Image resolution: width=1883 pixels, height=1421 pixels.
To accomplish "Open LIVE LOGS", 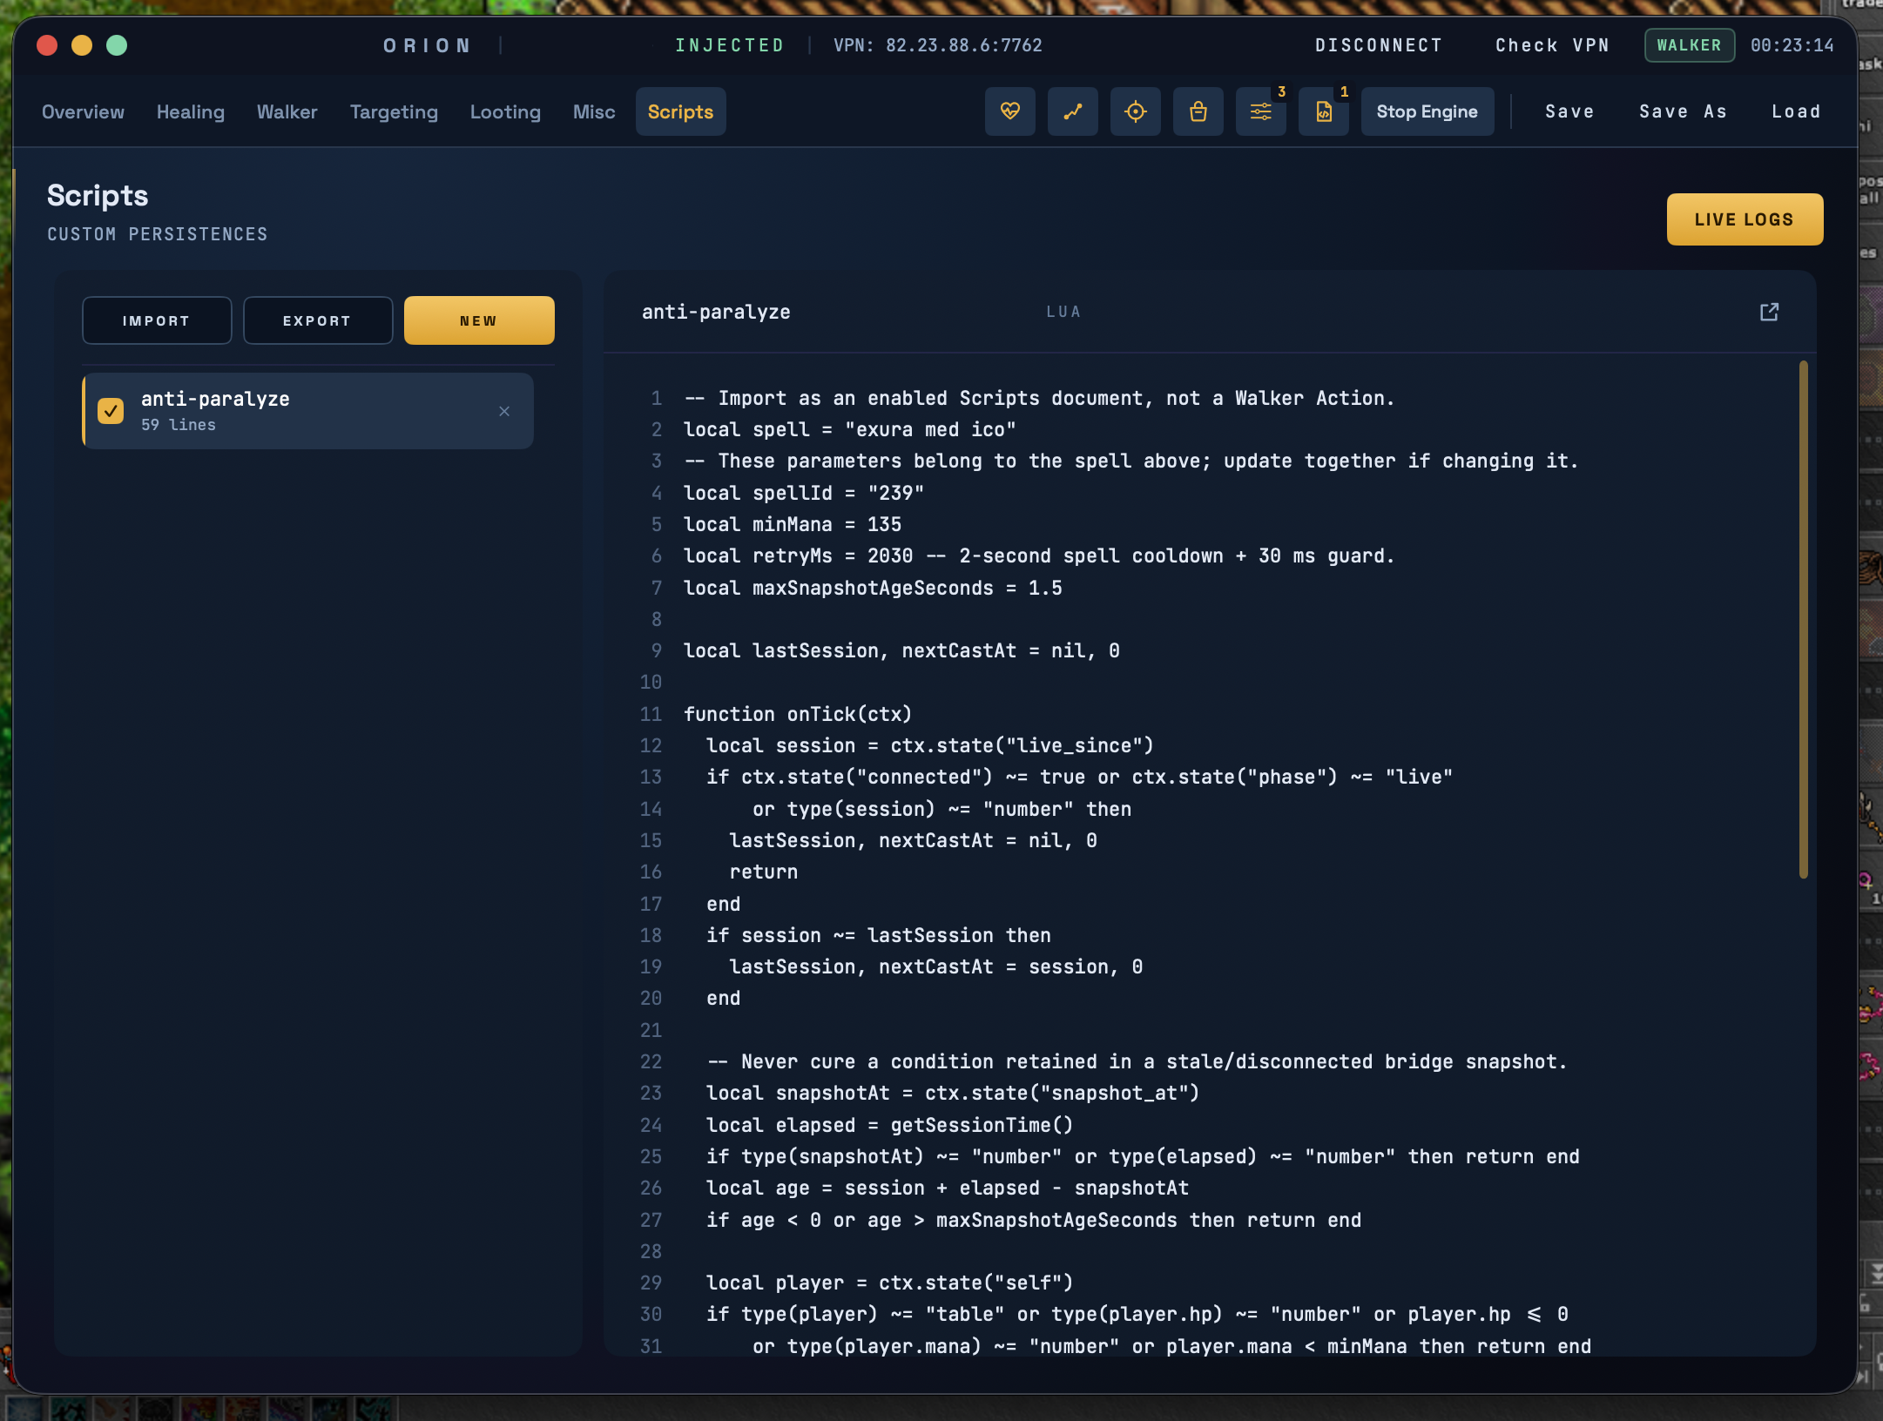I will (1745, 219).
